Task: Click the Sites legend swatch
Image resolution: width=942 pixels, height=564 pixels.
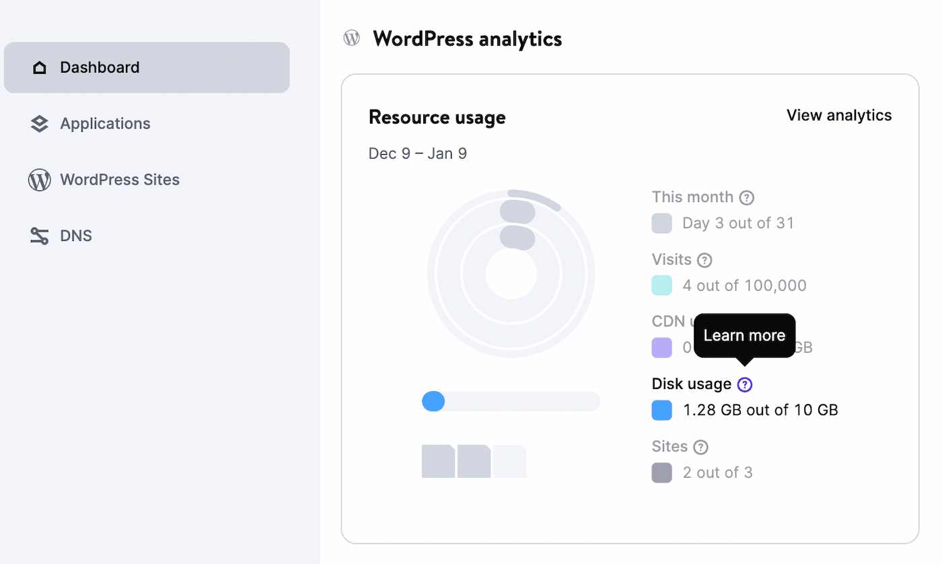Action: coord(662,472)
